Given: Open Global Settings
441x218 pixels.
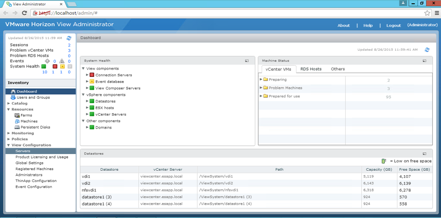Looking at the screenshot, I should [x=29, y=163].
